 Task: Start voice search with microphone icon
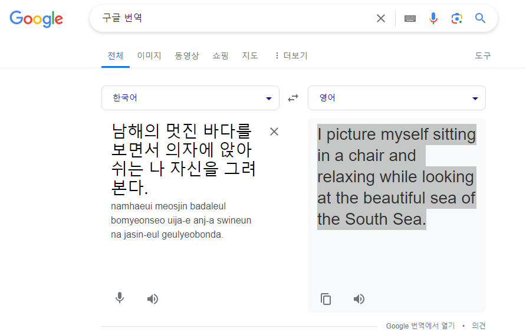click(433, 18)
